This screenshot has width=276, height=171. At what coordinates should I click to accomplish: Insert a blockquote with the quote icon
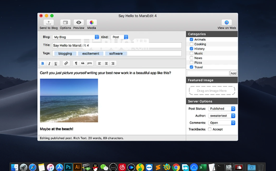click(83, 63)
